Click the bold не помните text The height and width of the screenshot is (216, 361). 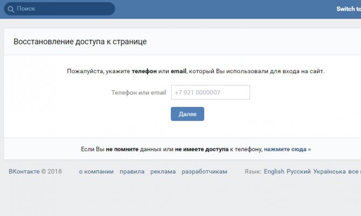[122, 149]
